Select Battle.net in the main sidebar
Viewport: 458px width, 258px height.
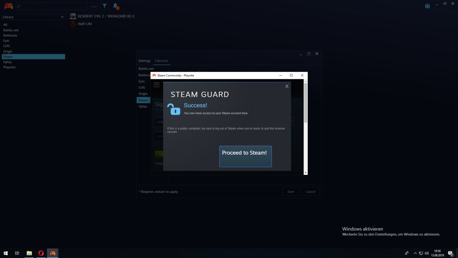point(11,30)
